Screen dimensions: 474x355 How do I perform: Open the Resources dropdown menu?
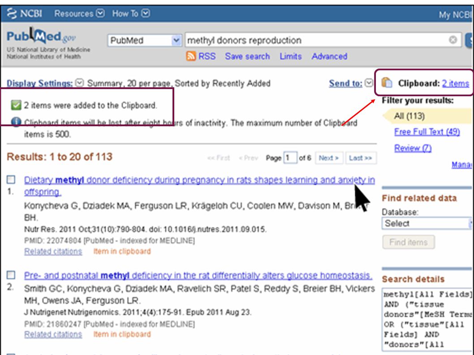[79, 13]
